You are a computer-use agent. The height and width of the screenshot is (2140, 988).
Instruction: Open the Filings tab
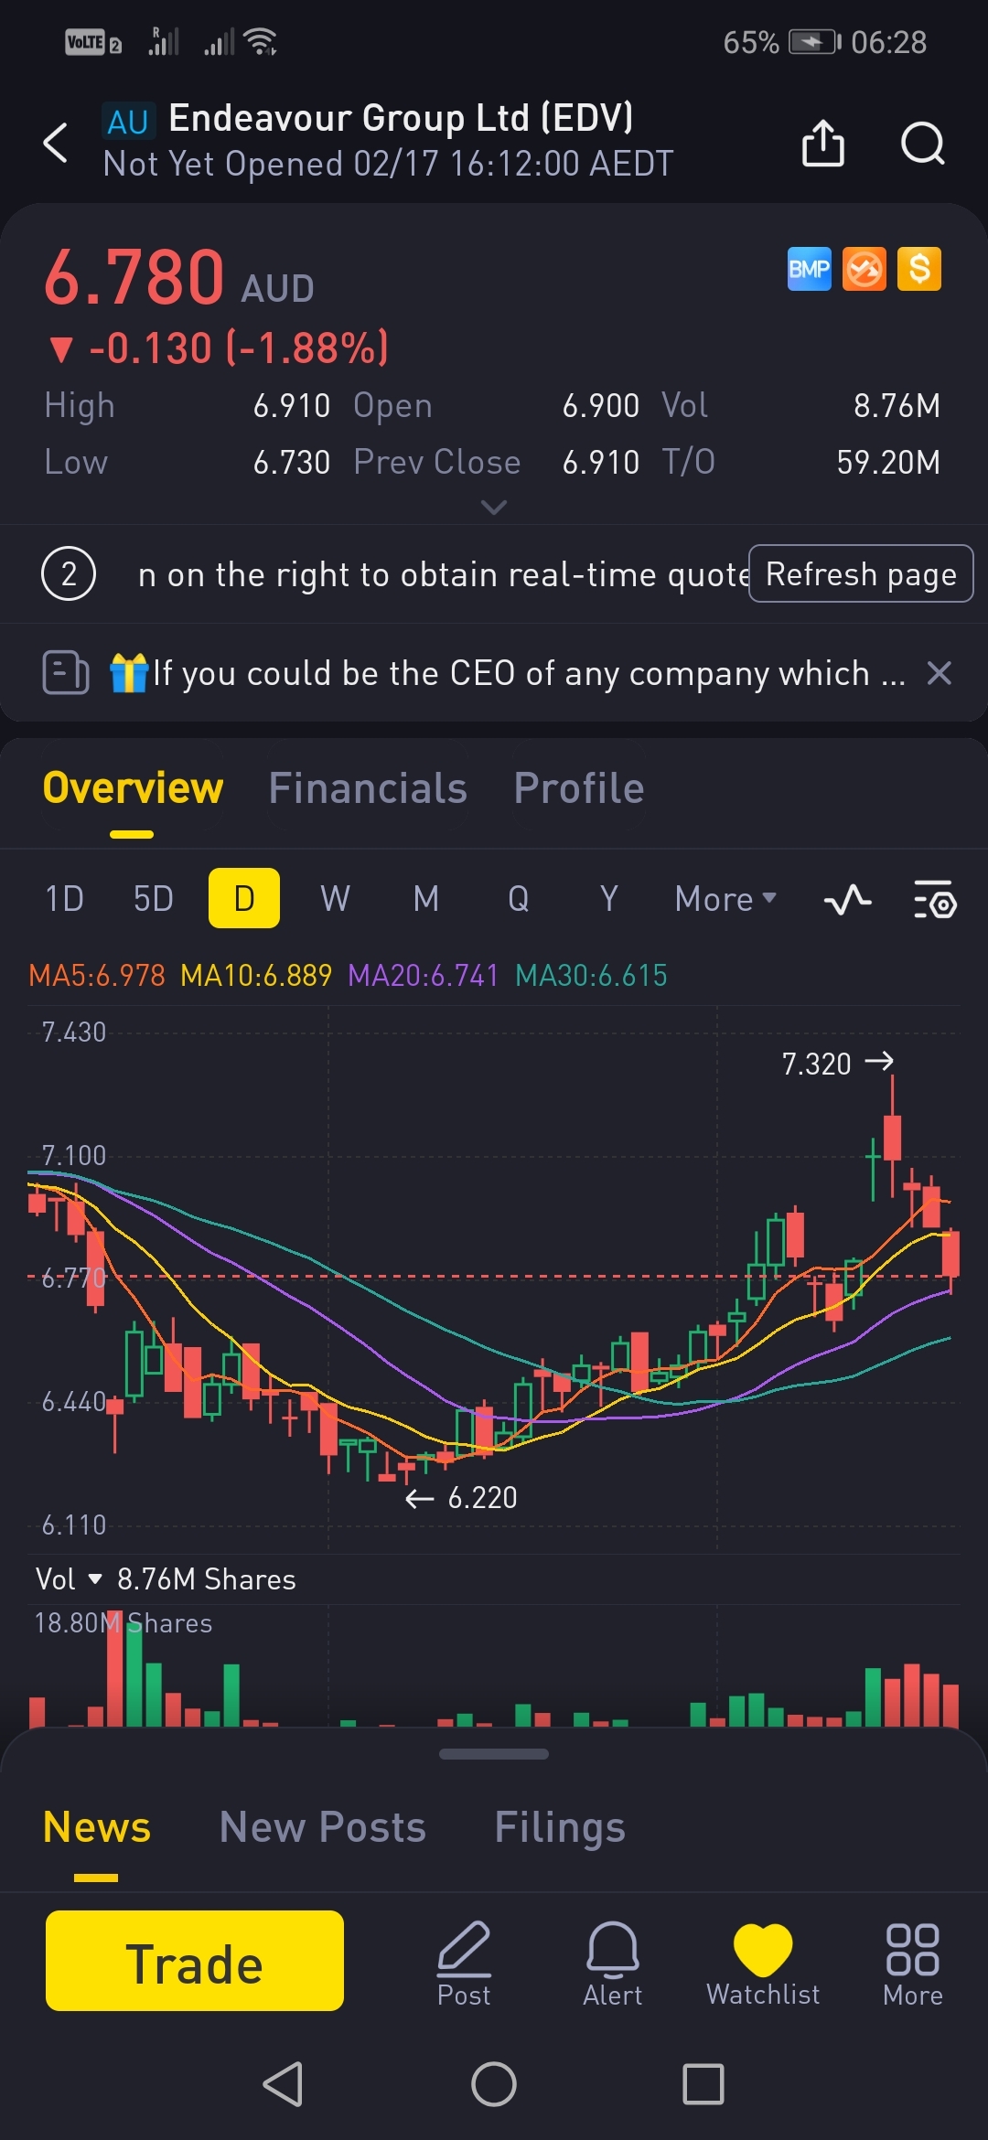(x=560, y=1827)
